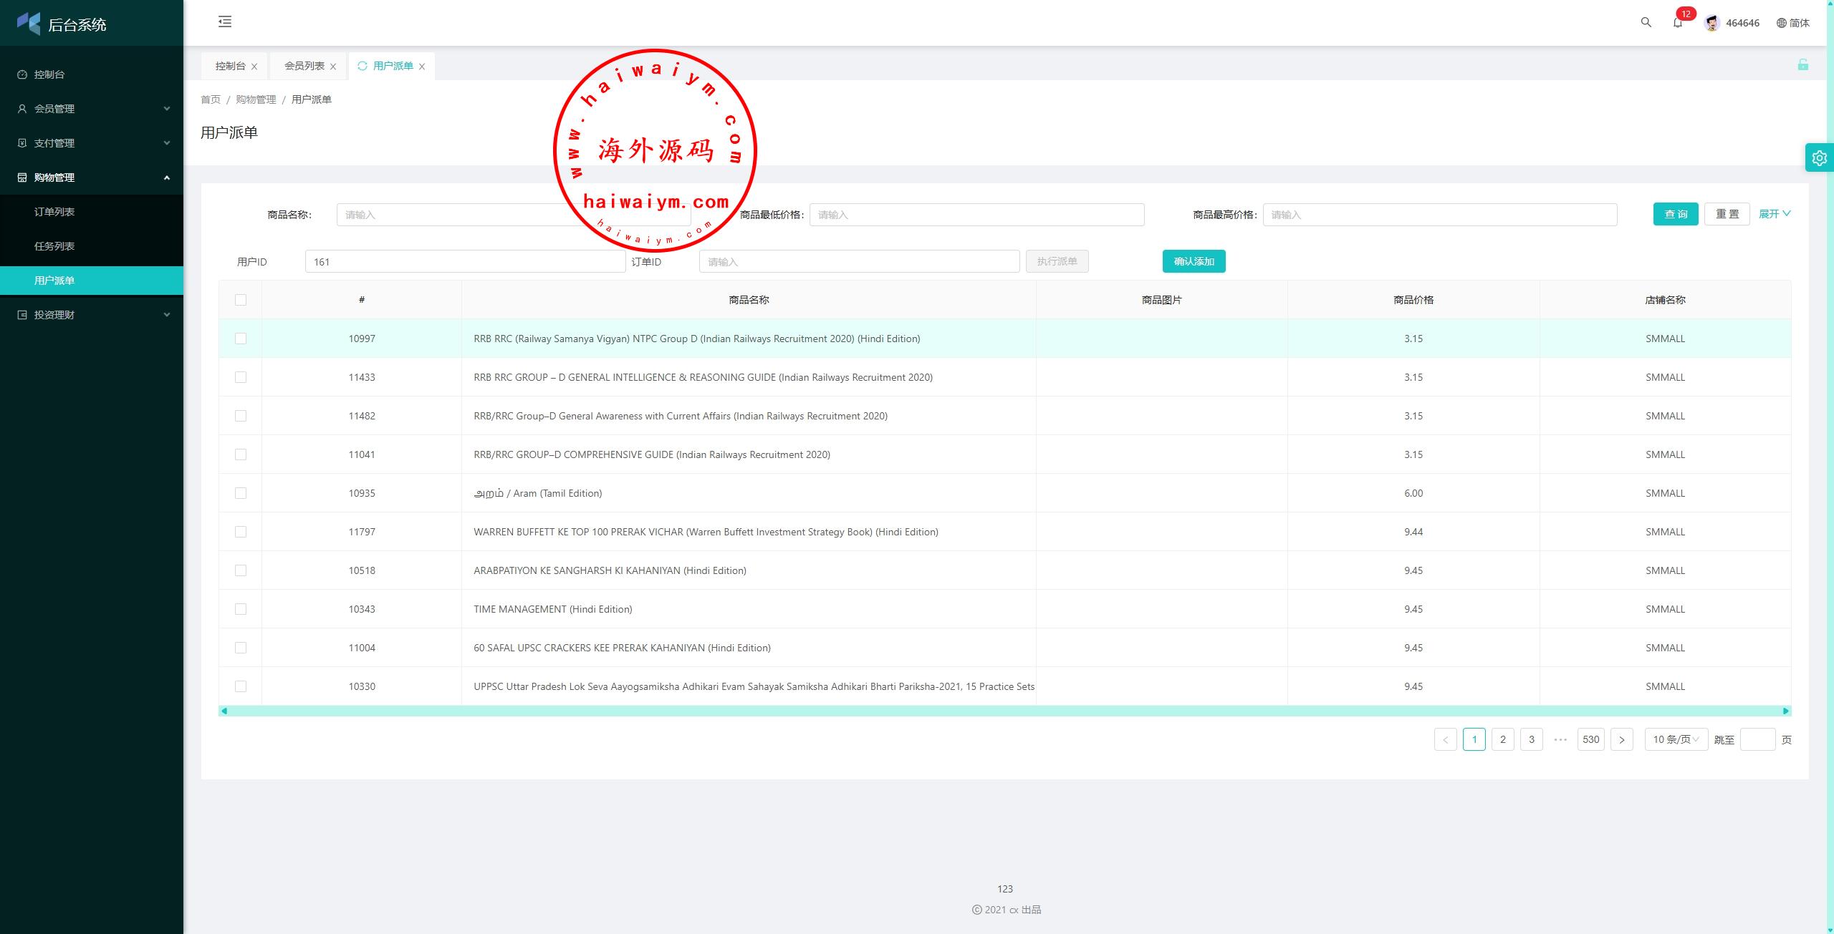Click the 确认添加 button

tap(1194, 261)
